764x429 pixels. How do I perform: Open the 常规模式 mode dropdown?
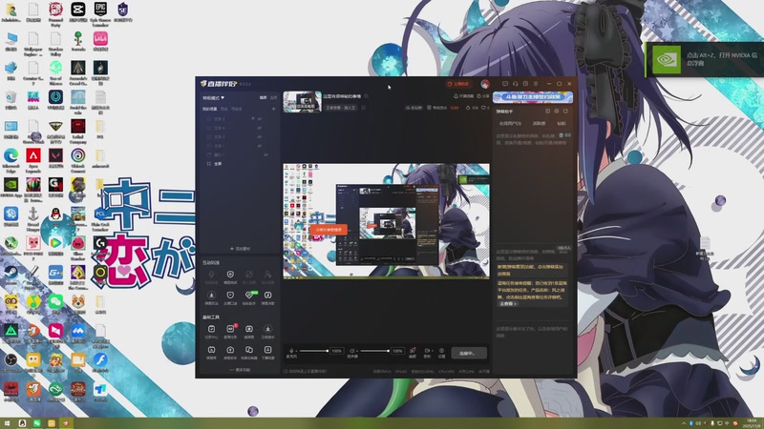click(213, 98)
